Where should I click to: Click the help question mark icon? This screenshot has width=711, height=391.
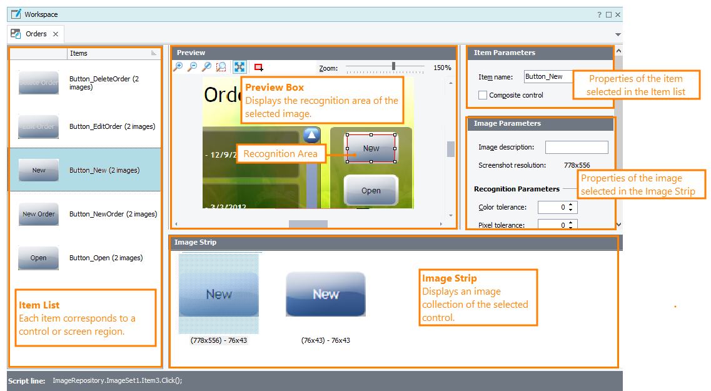[x=599, y=14]
